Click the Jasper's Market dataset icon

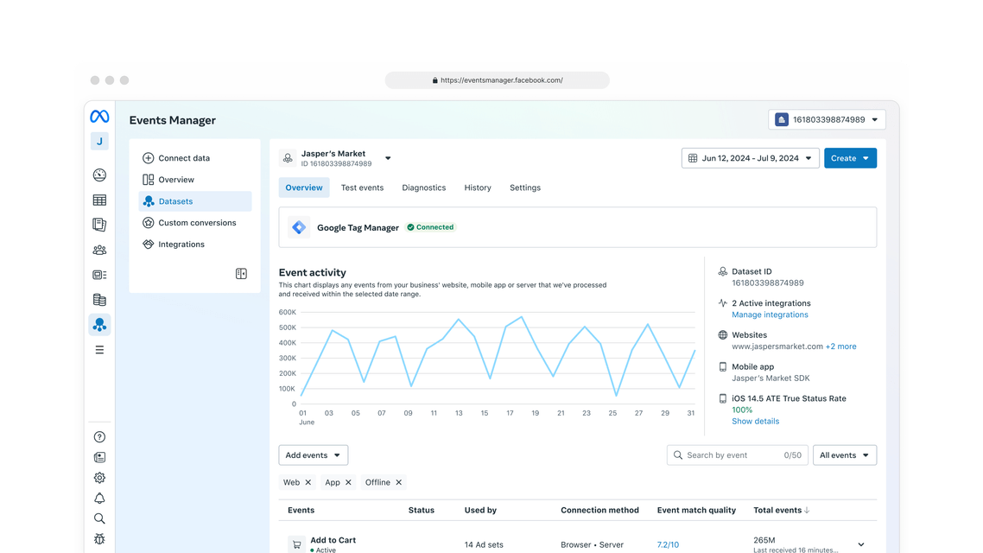click(288, 158)
